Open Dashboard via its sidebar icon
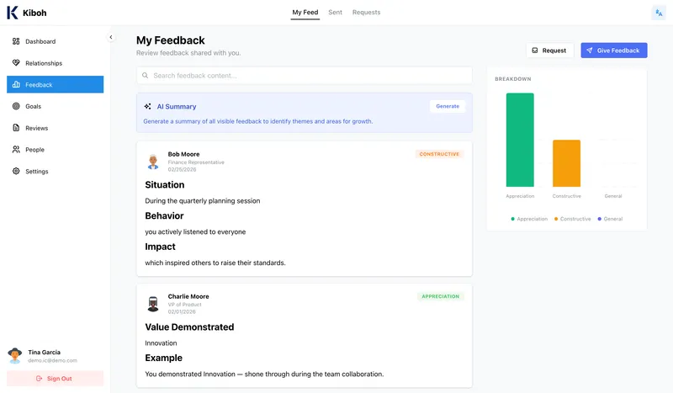 16,41
